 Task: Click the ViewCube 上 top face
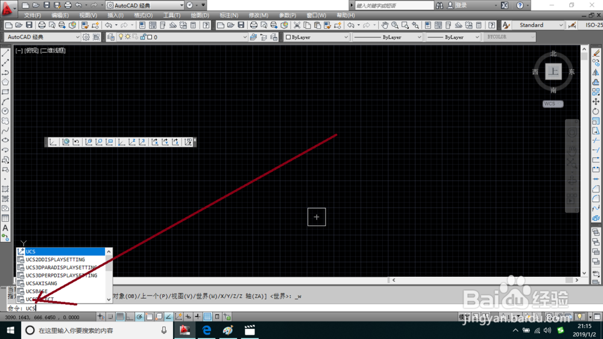coord(553,71)
